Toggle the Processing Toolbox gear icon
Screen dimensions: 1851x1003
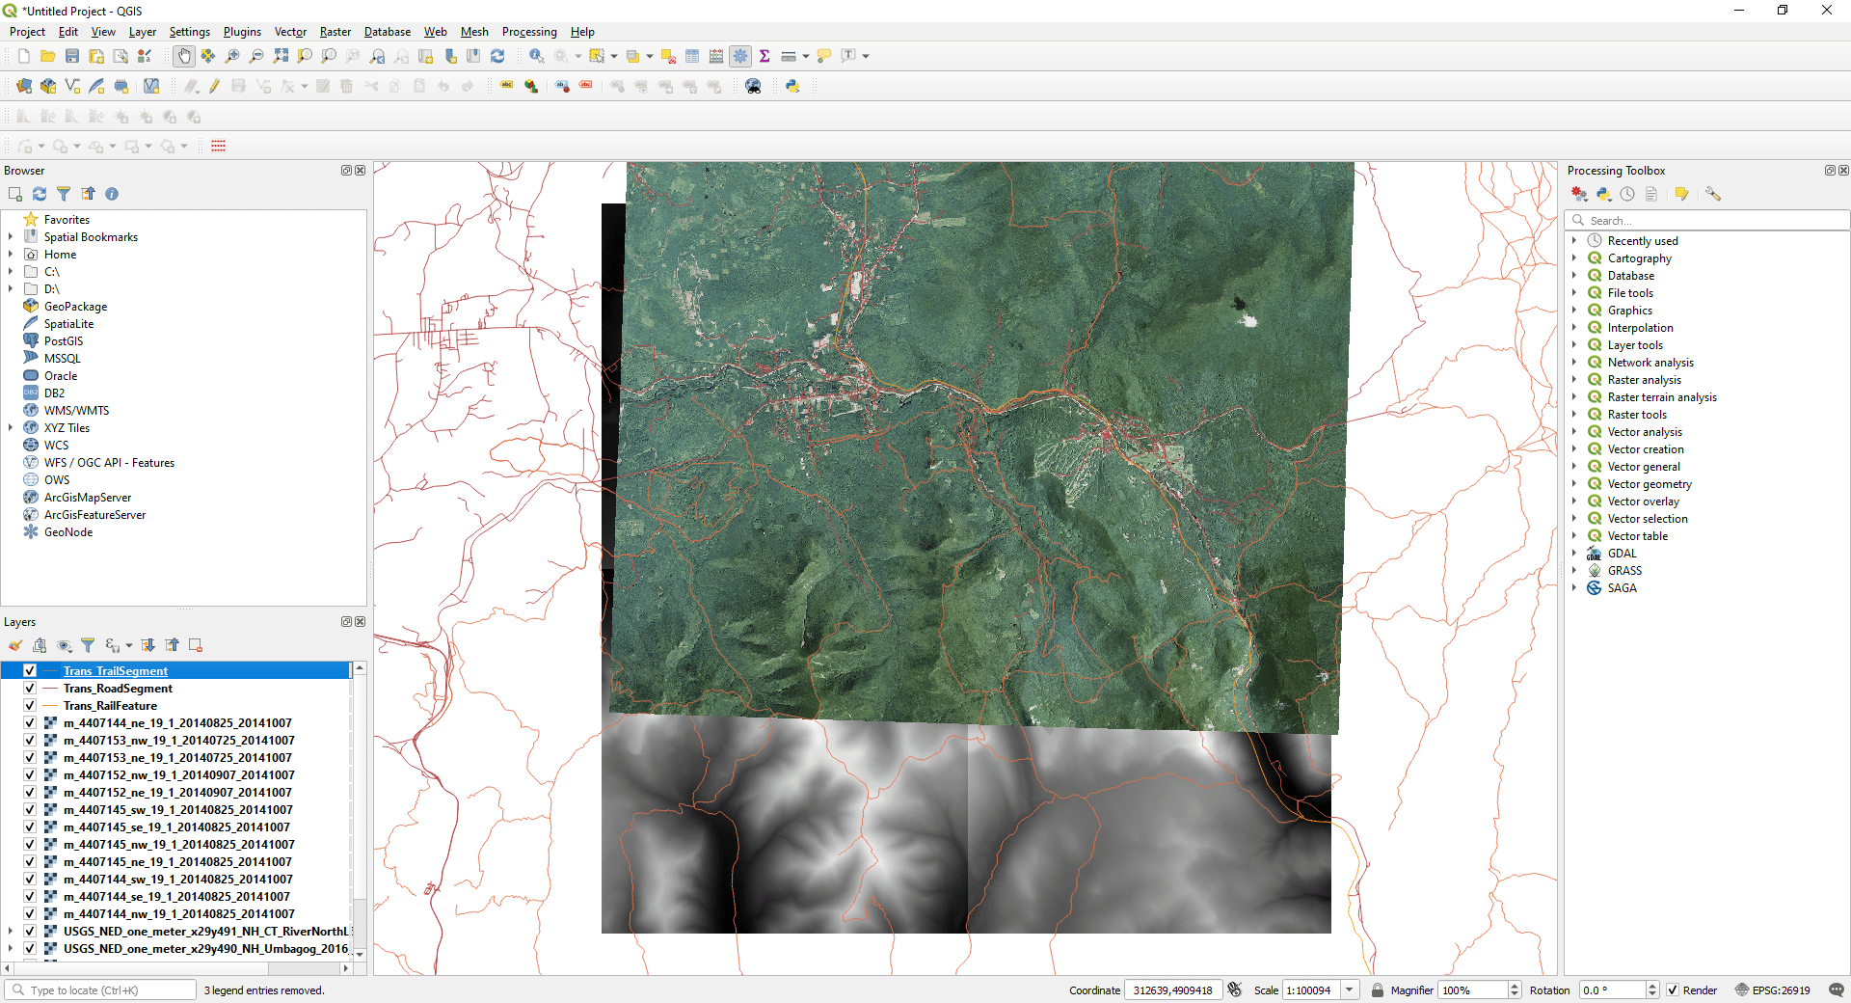coord(740,56)
